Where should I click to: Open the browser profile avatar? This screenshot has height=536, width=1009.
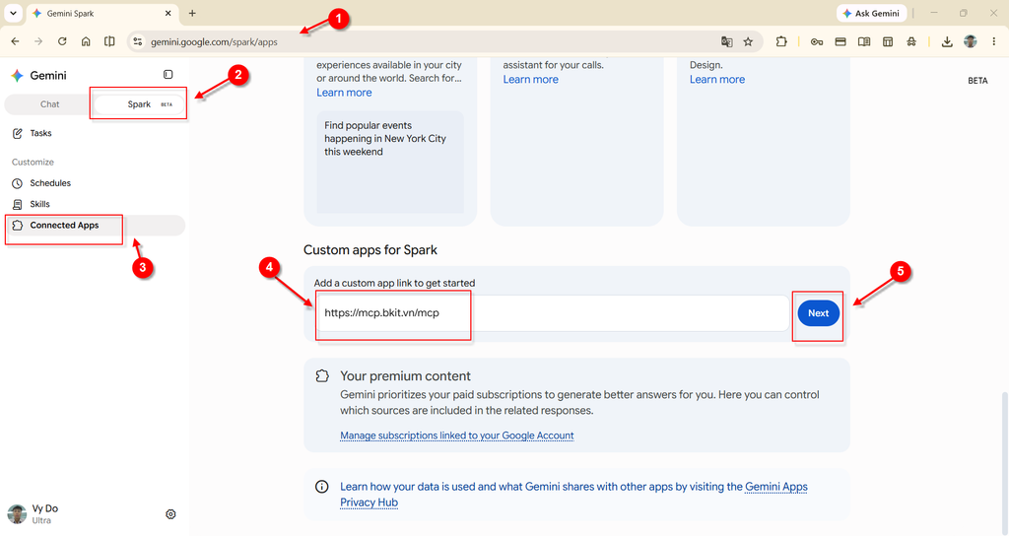pyautogui.click(x=971, y=41)
